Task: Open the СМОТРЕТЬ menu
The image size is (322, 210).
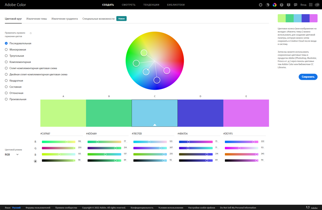Action: tap(129, 5)
